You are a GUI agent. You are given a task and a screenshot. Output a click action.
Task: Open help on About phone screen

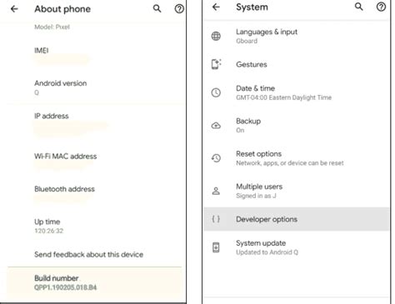coord(179,9)
